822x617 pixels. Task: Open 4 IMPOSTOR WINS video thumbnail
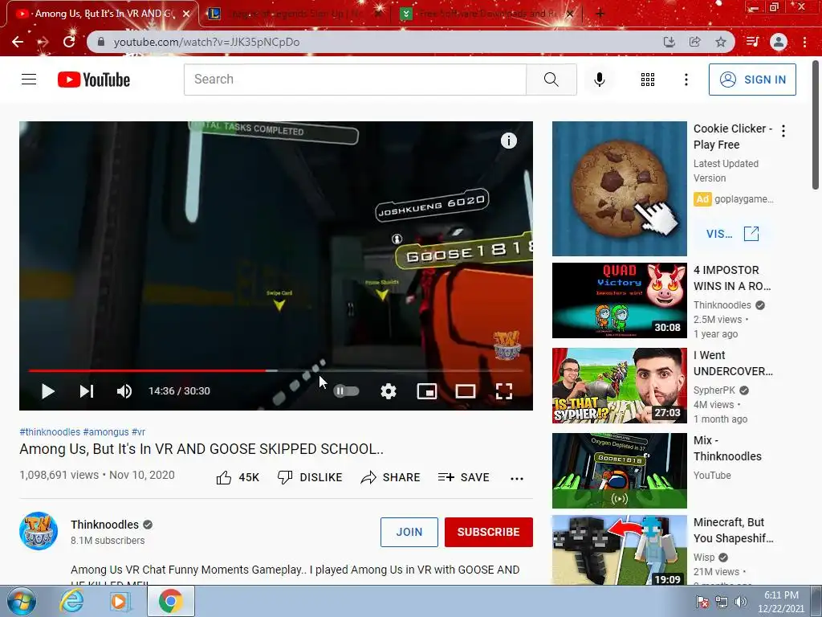click(x=619, y=300)
